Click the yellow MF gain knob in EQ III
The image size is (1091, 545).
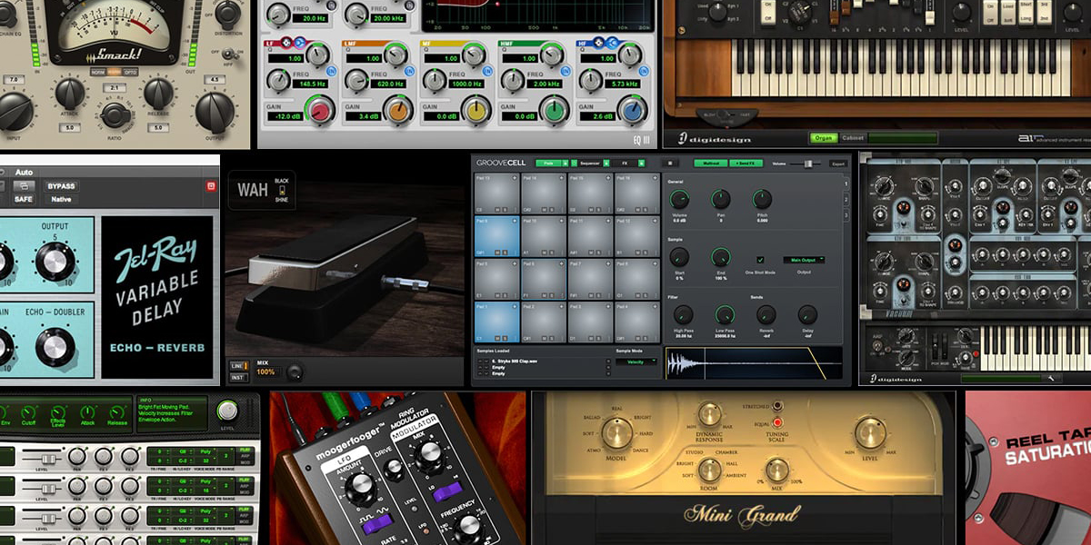tap(475, 111)
